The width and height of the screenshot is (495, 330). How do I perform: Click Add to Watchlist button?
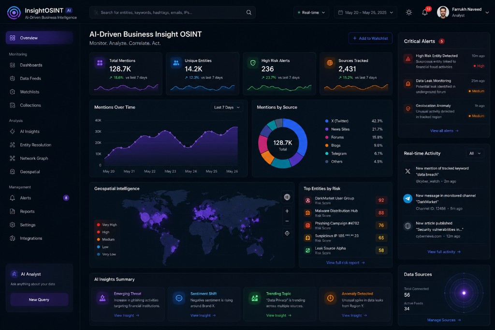click(370, 38)
